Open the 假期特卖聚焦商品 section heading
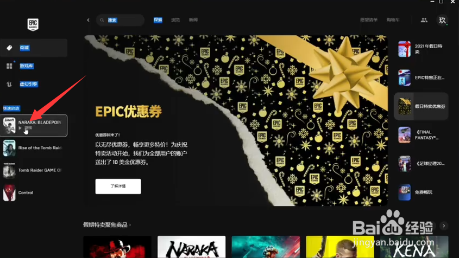This screenshot has width=459, height=258. 105,225
